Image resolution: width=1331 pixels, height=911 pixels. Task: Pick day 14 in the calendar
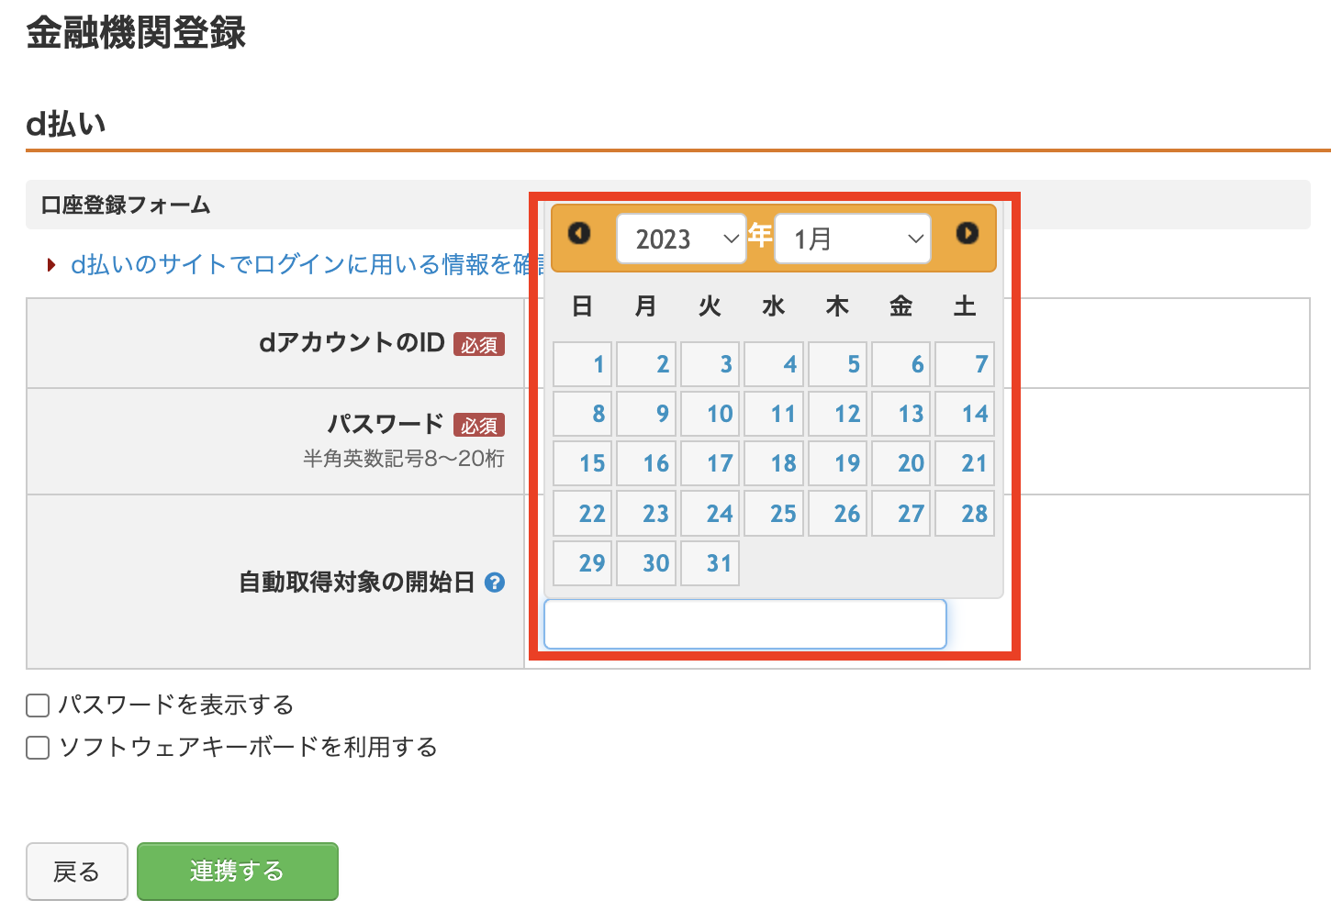[965, 414]
